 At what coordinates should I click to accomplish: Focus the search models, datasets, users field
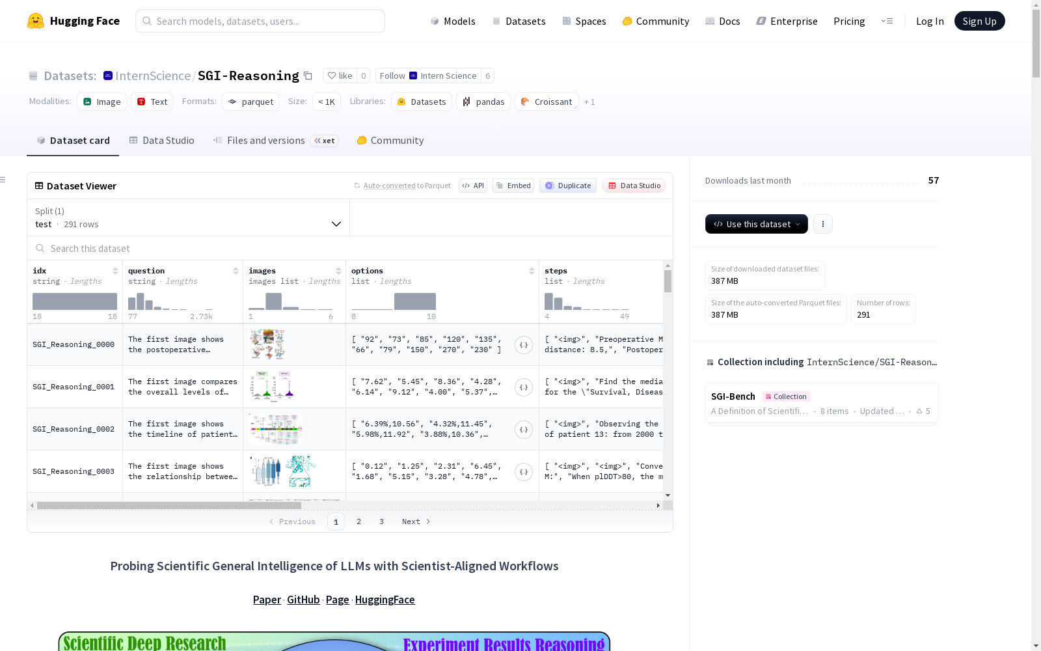[x=260, y=21]
